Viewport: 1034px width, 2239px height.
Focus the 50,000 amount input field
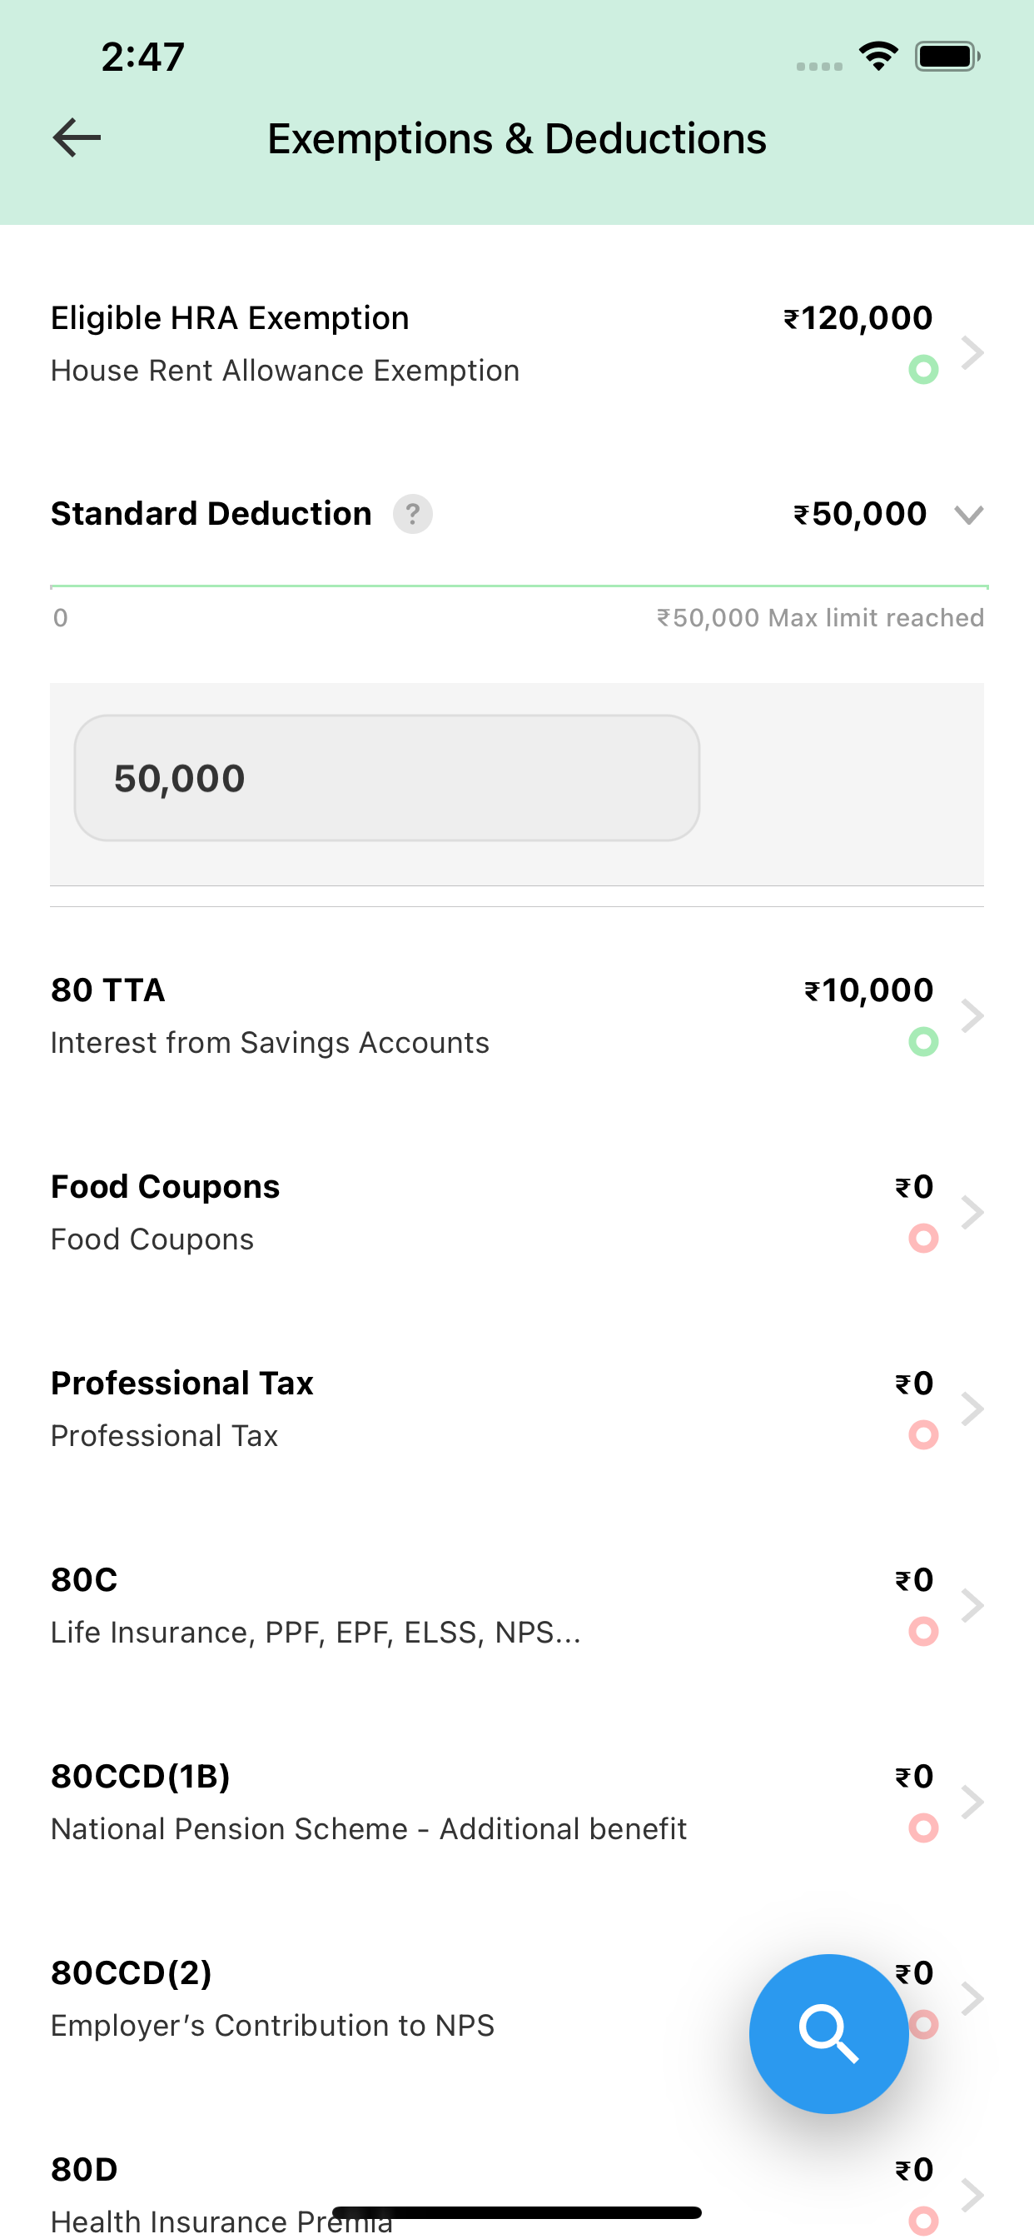tap(386, 778)
